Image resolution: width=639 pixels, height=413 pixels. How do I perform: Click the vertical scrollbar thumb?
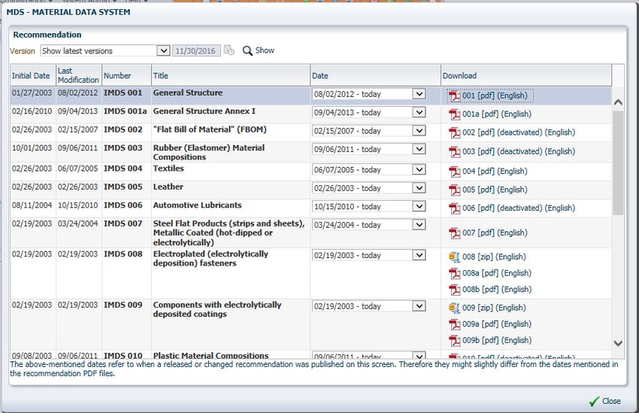point(618,163)
